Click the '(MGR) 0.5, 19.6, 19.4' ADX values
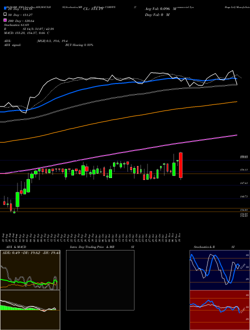Image resolution: width=250 pixels, height=330 pixels. [x=52, y=41]
